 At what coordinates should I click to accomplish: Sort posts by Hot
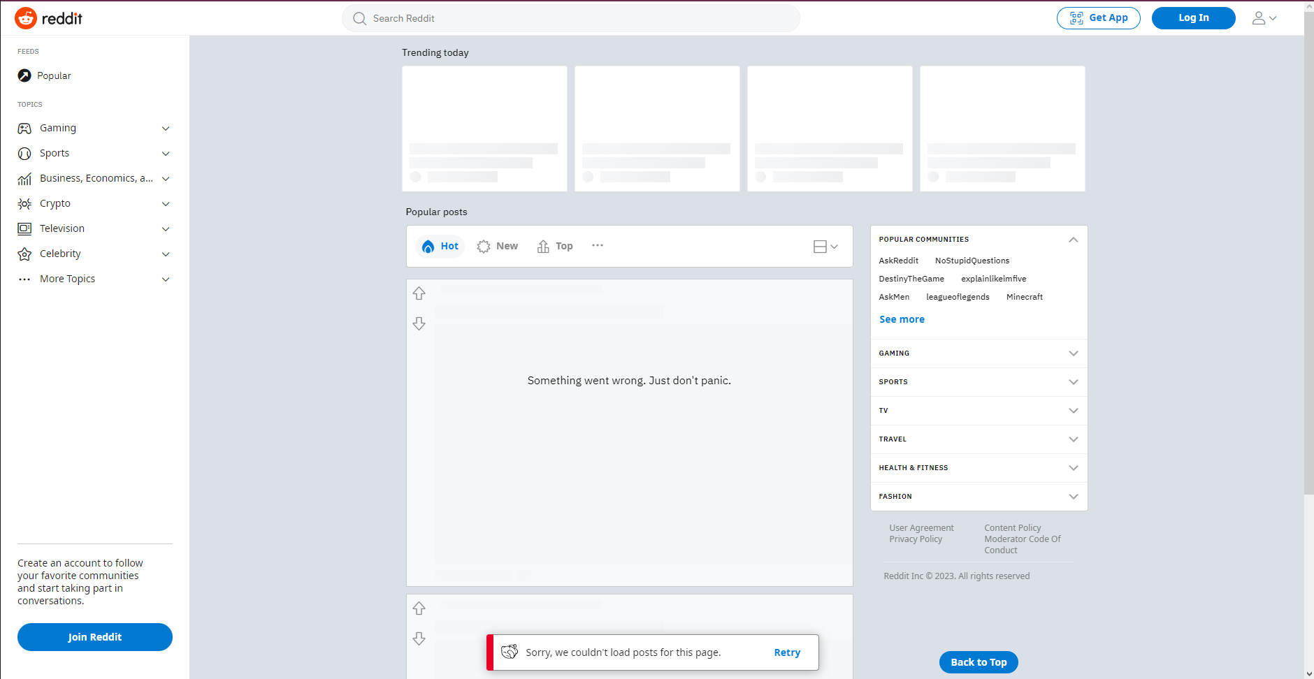pyautogui.click(x=440, y=247)
